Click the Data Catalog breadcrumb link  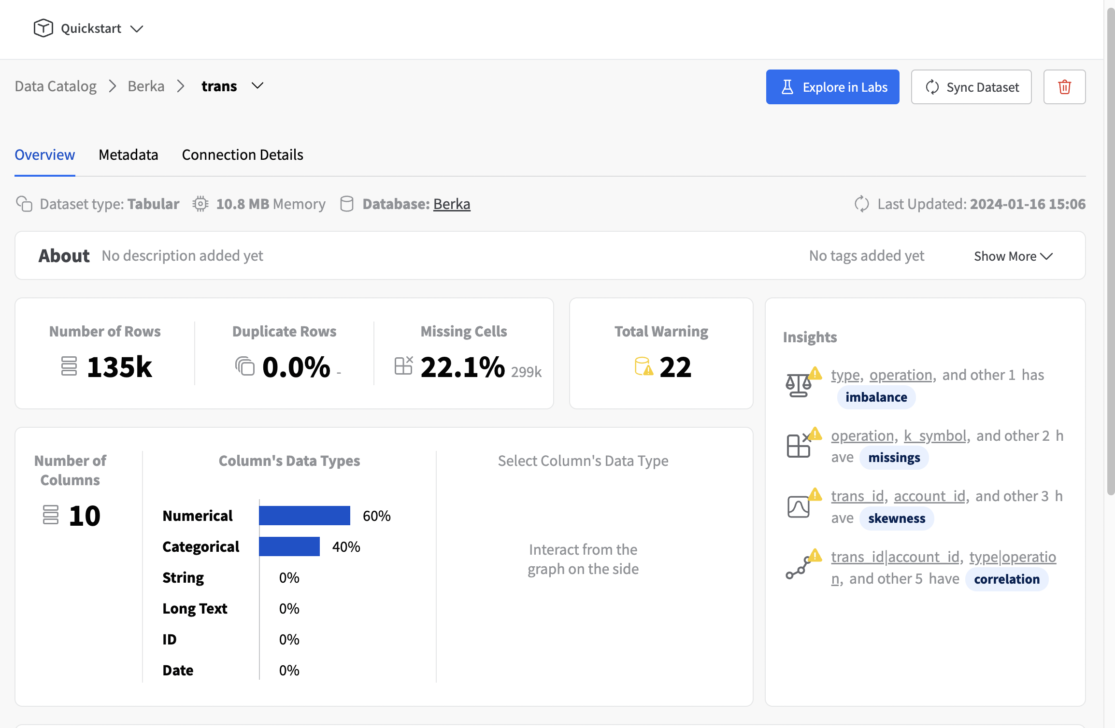click(x=55, y=85)
